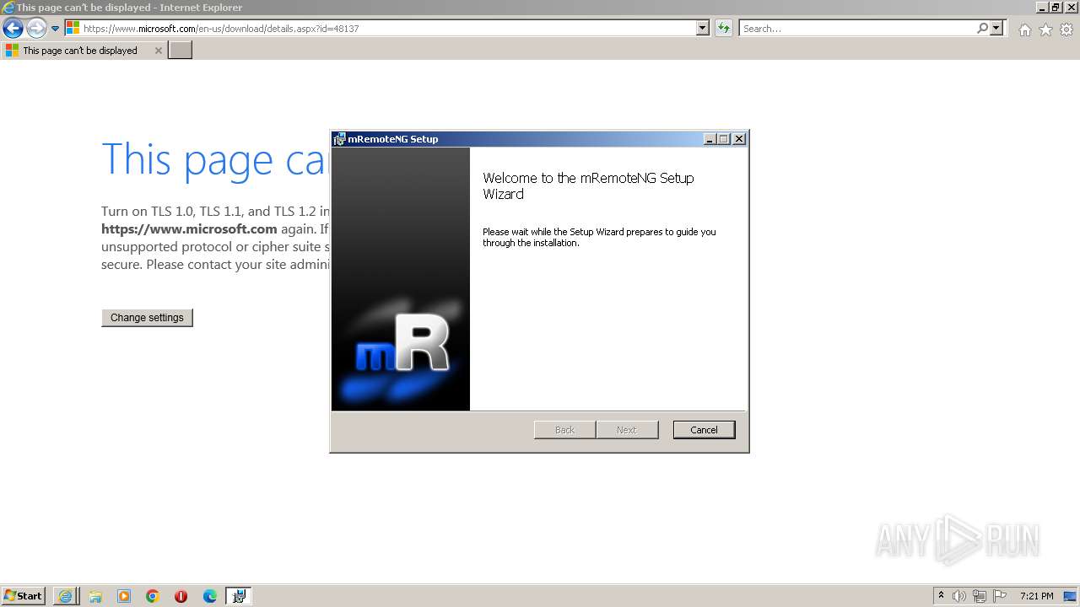Restore down the Internet Explorer window
Screen dimensions: 1080x607
(1056, 8)
